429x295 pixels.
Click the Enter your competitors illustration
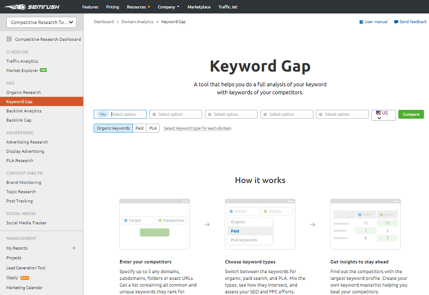tap(155, 224)
